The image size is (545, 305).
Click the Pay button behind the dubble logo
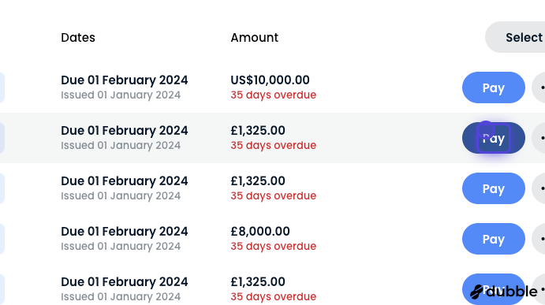[x=493, y=289]
